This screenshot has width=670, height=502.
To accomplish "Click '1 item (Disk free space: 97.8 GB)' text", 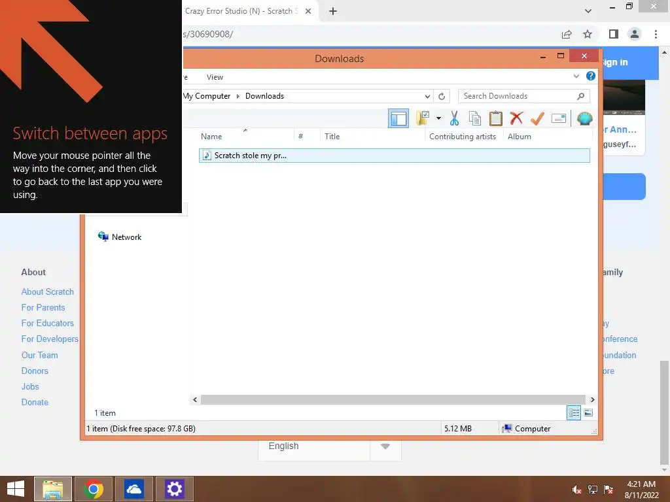I will [x=141, y=429].
